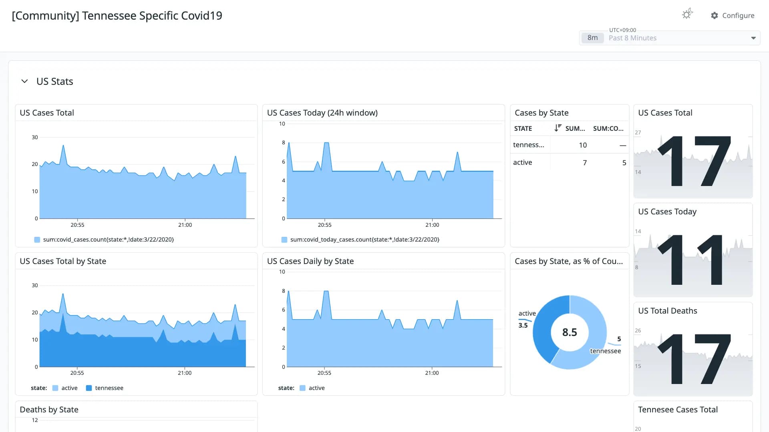The image size is (769, 432).
Task: Click the Tennesee Cases Total widget title
Action: pos(678,410)
